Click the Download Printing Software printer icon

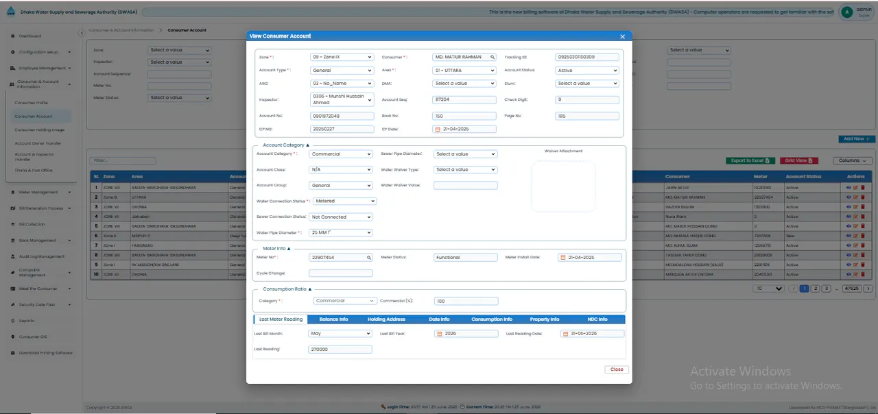(x=14, y=353)
